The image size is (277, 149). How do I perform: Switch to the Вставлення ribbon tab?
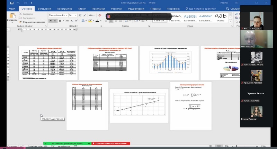pos(45,9)
